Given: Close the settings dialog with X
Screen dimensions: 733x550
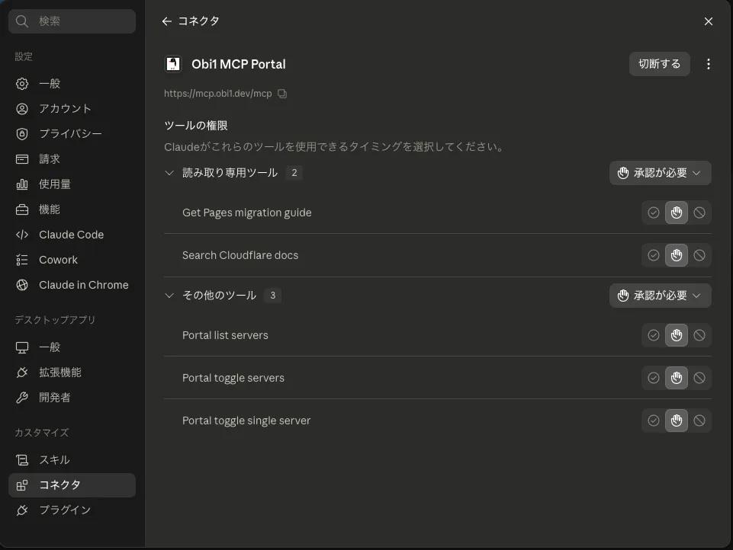Looking at the screenshot, I should pos(709,21).
